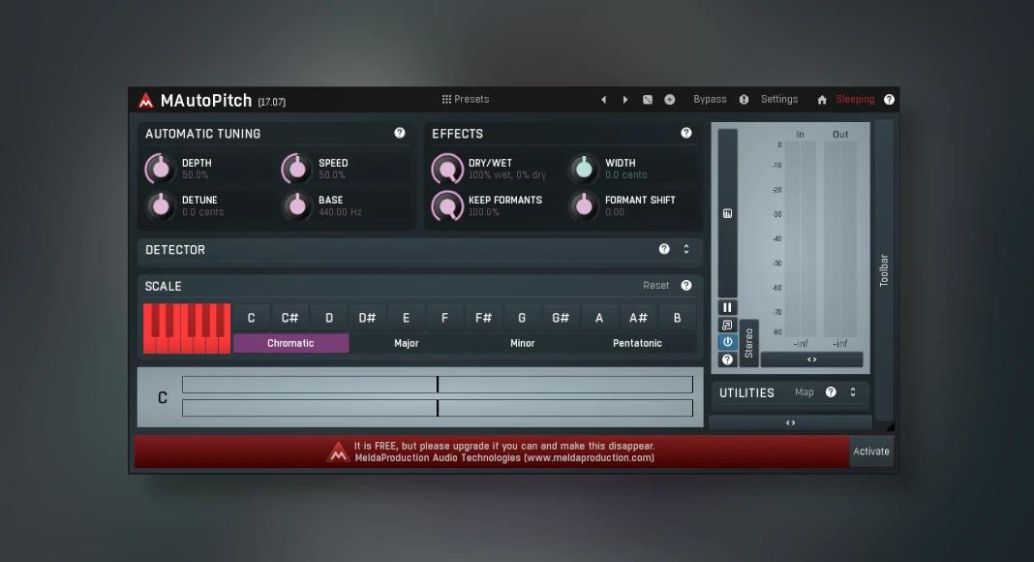
Task: Open the meter help icon
Action: [727, 359]
